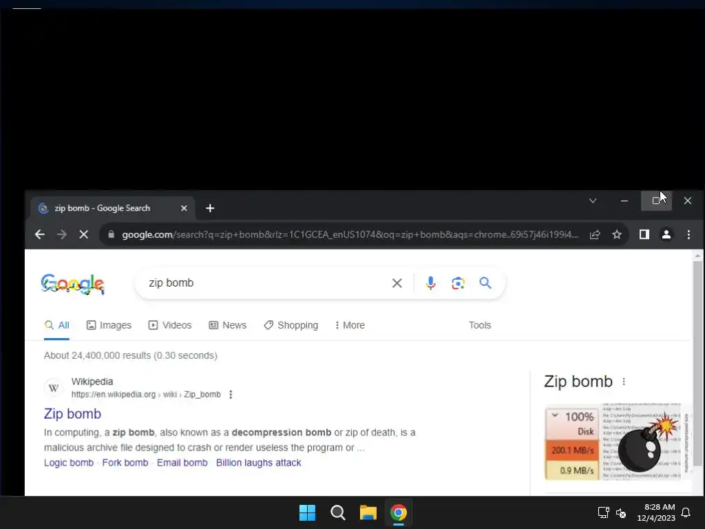The image size is (705, 529).
Task: Open the Windows Start menu
Action: tap(308, 512)
